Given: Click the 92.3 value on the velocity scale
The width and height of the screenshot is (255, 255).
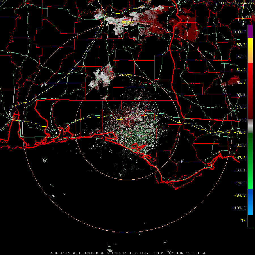Looking at the screenshot, I should tap(241, 44).
